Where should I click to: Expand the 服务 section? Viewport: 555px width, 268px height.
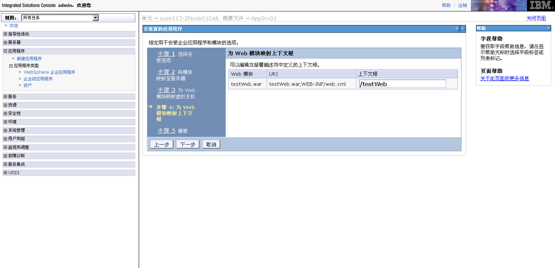coord(5,97)
